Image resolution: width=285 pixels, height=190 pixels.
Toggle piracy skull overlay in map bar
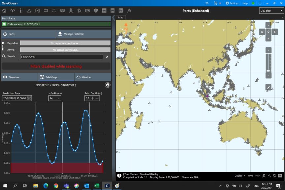point(264,175)
